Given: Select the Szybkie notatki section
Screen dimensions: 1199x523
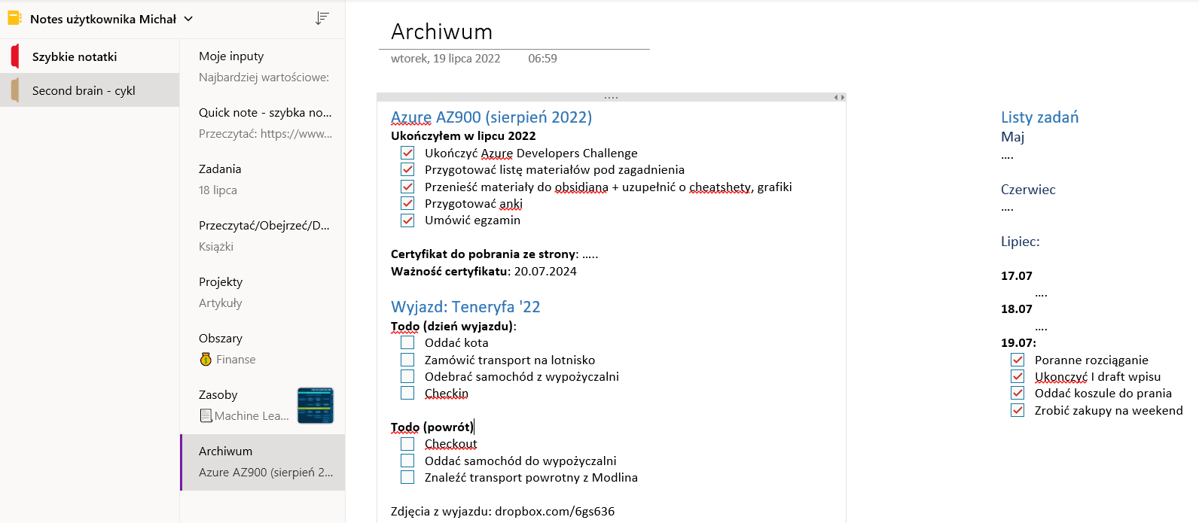Looking at the screenshot, I should [90, 56].
